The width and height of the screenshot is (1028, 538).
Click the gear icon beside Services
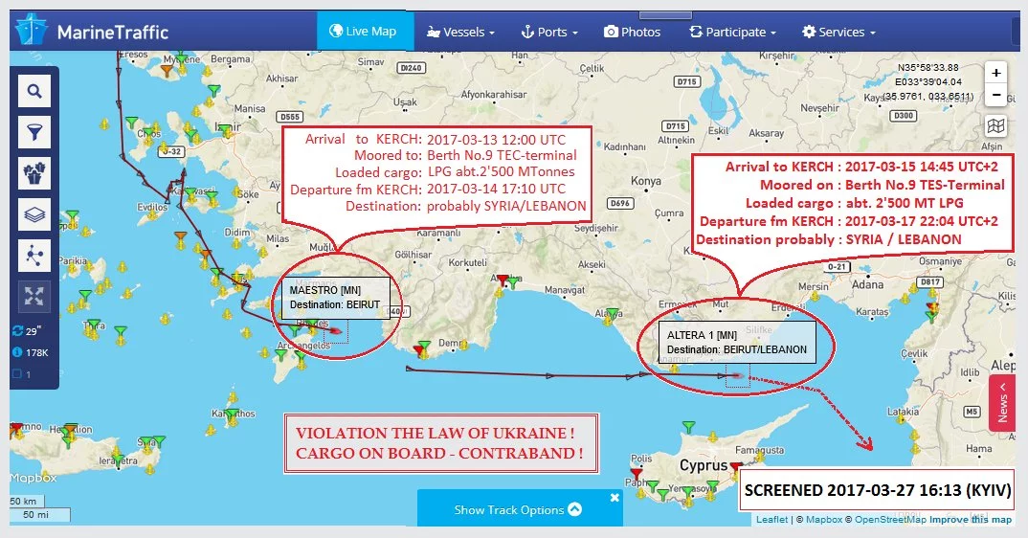point(809,32)
